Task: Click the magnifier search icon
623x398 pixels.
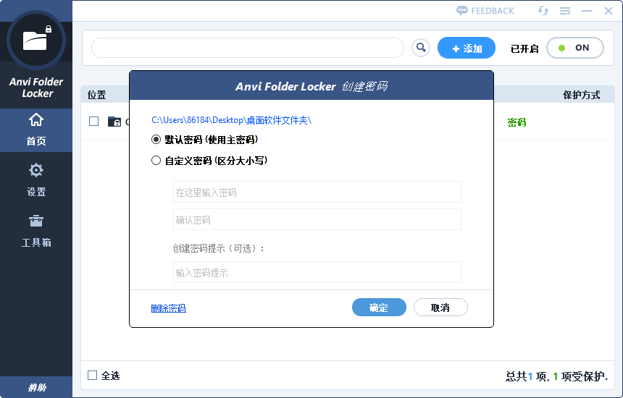Action: (421, 48)
